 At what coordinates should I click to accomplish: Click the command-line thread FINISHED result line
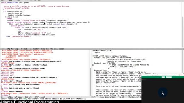tap(34, 94)
